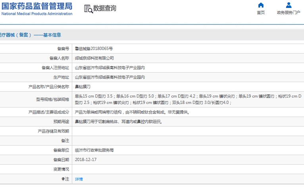
Task: Click the 产品描述/主要组成成分 label
Action: (49, 112)
